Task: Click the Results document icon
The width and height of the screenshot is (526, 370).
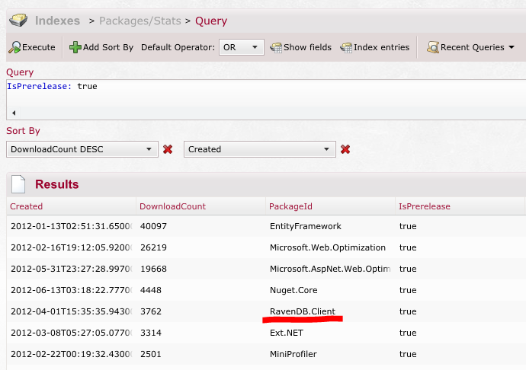Action: click(18, 184)
